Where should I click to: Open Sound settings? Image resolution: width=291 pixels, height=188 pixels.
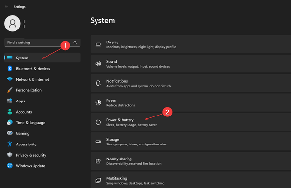coord(191,64)
